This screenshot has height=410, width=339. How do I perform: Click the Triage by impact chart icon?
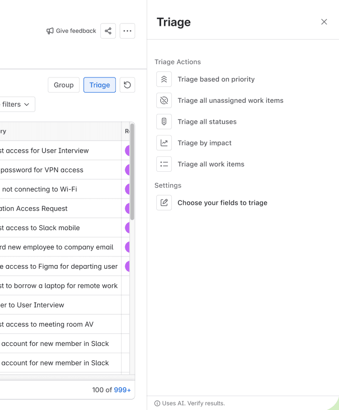click(164, 143)
